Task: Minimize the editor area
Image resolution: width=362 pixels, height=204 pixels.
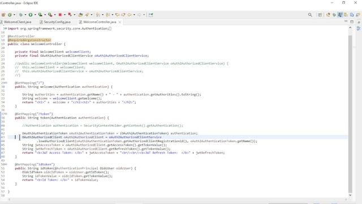Action: (x=346, y=22)
